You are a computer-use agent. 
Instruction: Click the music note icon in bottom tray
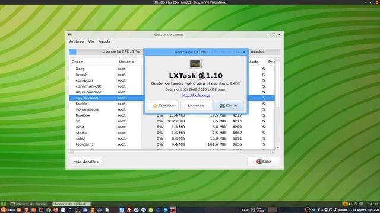point(335,209)
